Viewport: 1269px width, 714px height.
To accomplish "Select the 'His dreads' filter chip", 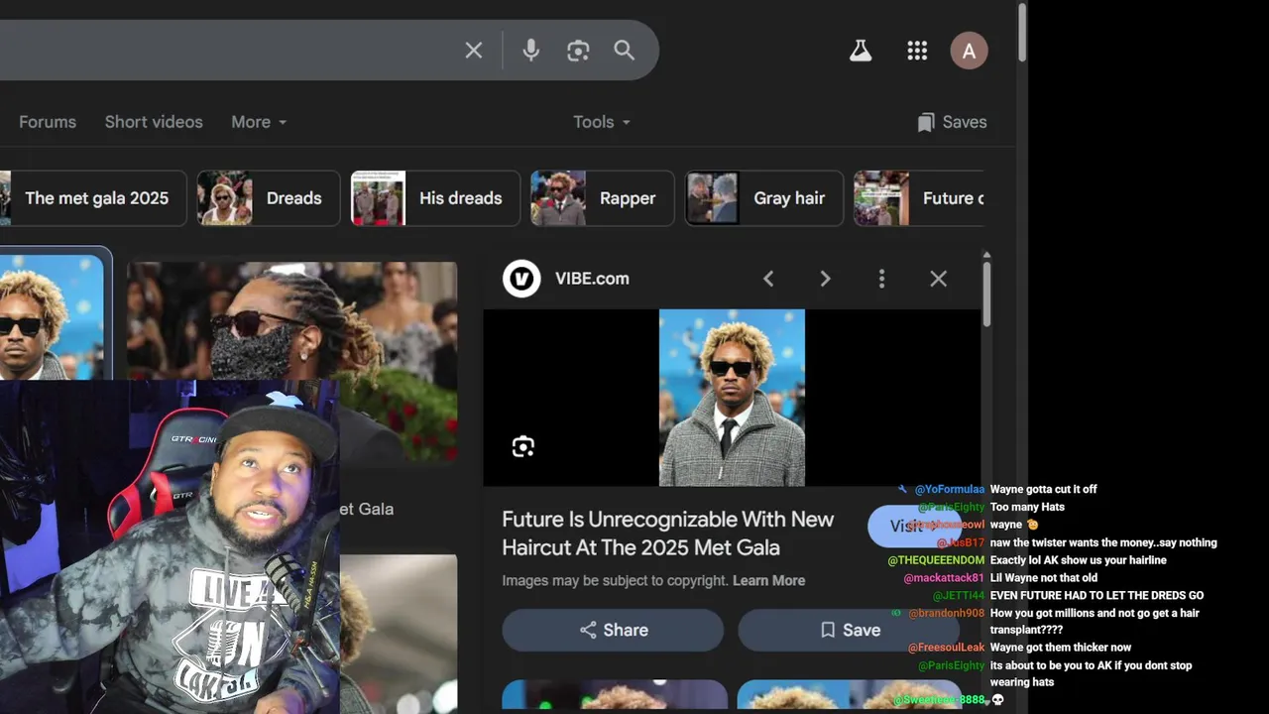I will click(x=434, y=198).
